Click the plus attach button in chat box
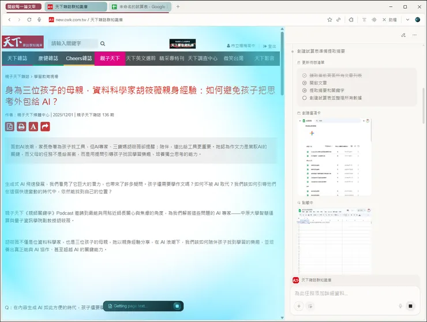The height and width of the screenshot is (322, 427). (299, 306)
